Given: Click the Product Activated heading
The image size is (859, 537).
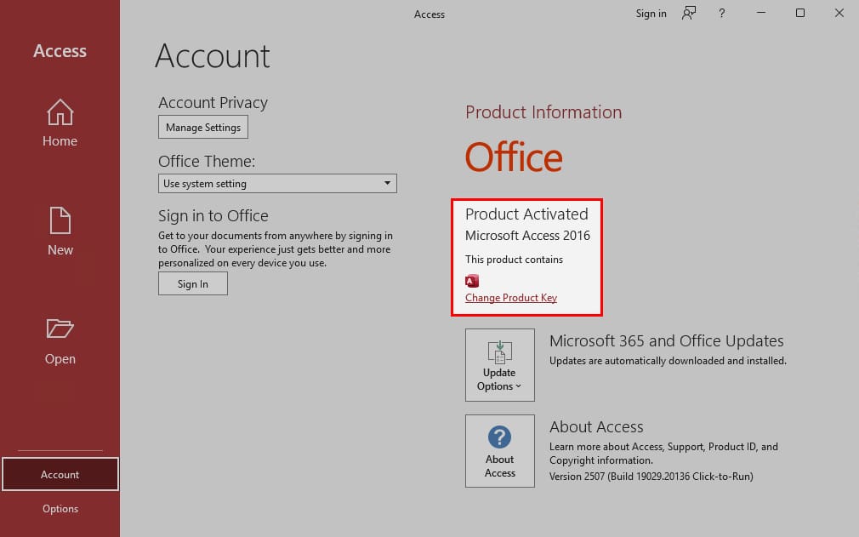Looking at the screenshot, I should click(x=526, y=214).
